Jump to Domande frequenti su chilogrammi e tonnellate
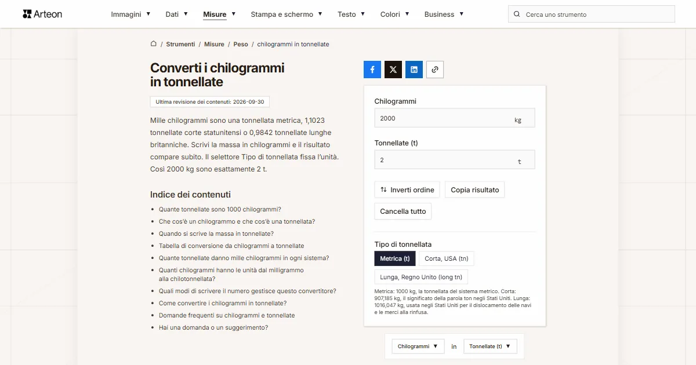 coord(227,315)
